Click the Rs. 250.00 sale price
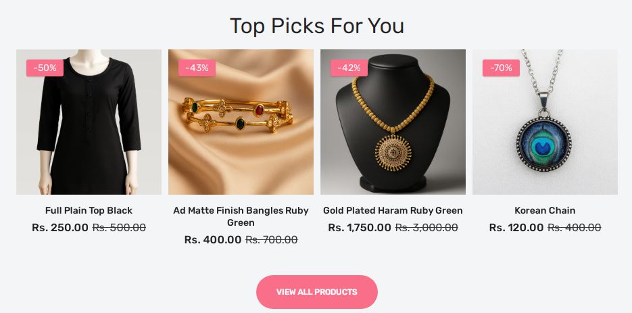 [60, 228]
